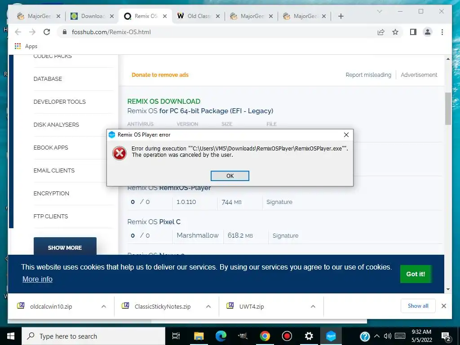
Task: Click the address bar showing fosshub.com/Remix-OS.html
Action: (217, 32)
